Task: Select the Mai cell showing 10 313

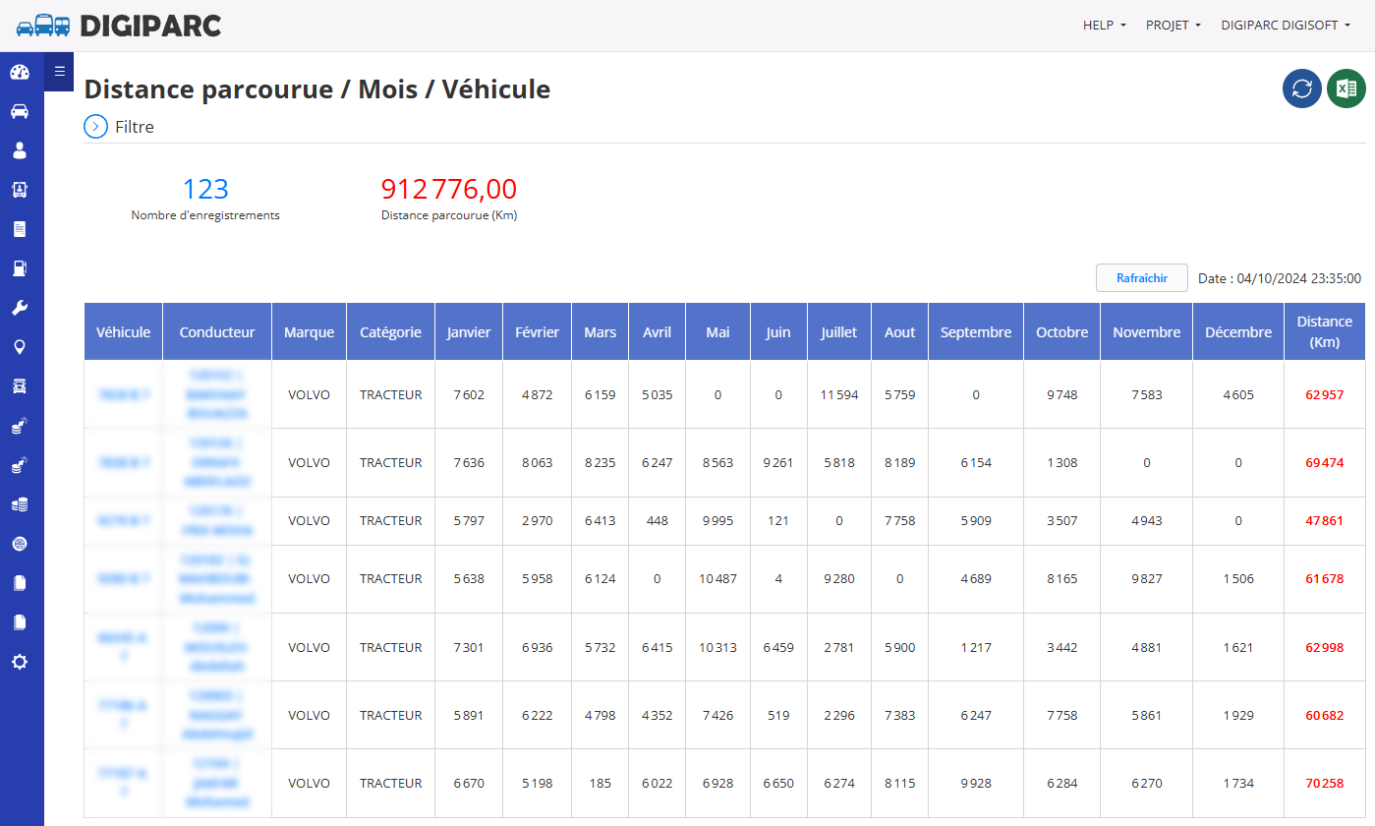Action: click(x=718, y=647)
